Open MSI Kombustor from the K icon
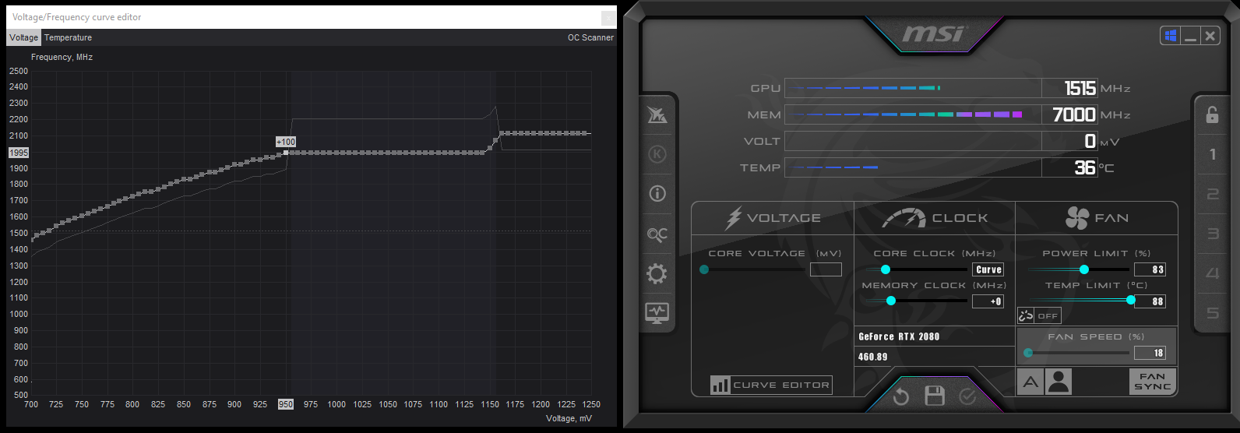 pos(657,153)
